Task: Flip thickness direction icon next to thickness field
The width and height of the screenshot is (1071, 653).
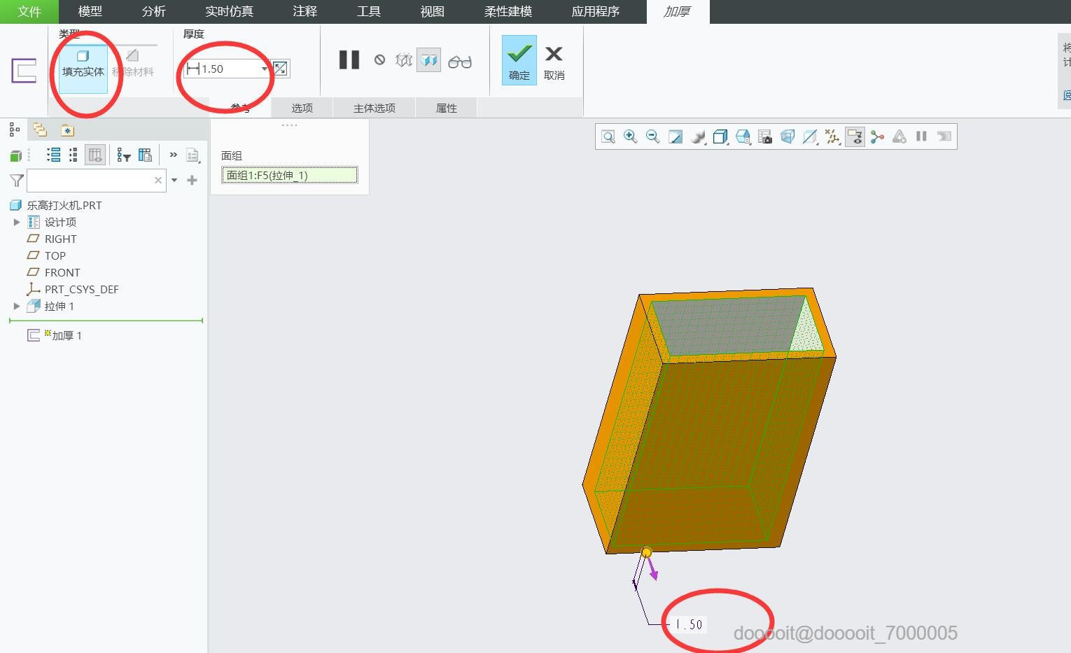Action: pos(280,69)
